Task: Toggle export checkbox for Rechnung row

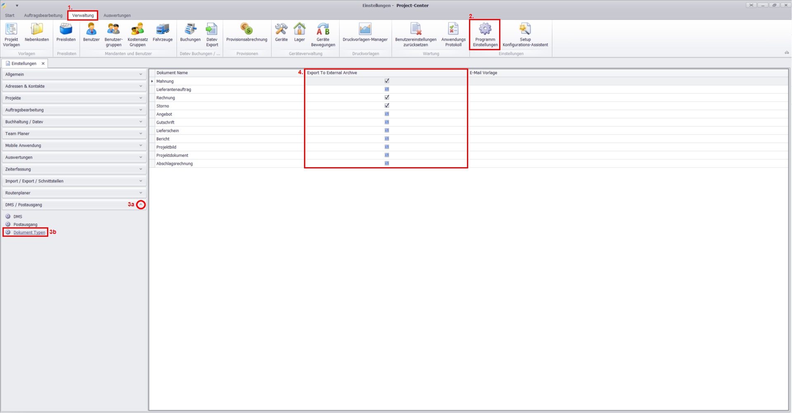Action: (387, 98)
